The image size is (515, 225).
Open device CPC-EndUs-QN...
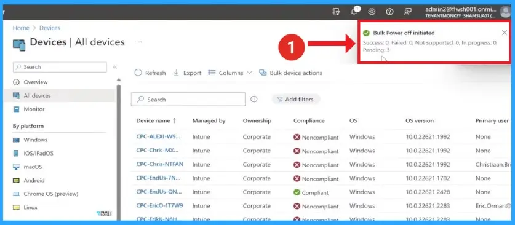(159, 192)
